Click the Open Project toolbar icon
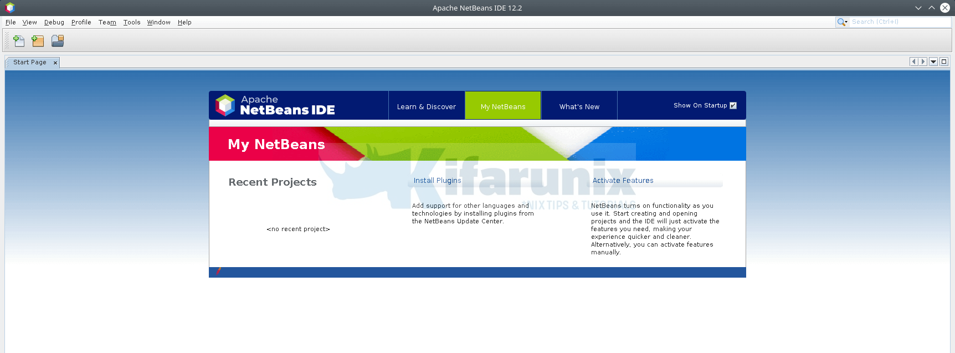955x353 pixels. 58,40
